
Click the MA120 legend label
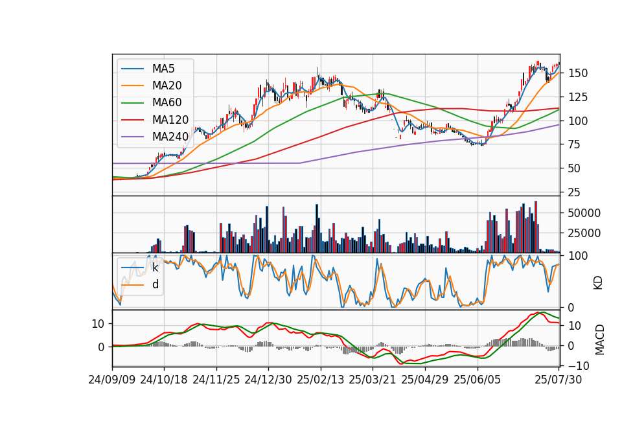click(x=170, y=120)
